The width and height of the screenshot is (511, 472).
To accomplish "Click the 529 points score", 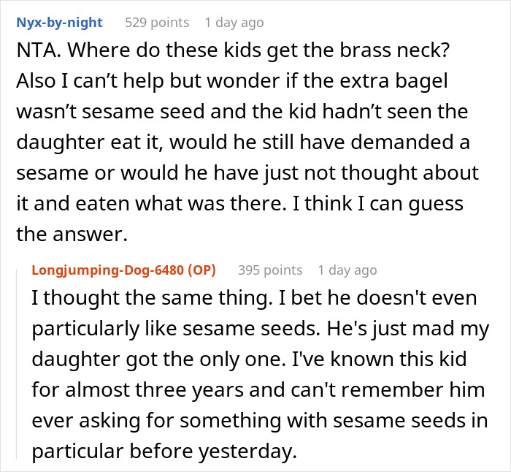I will tap(156, 23).
